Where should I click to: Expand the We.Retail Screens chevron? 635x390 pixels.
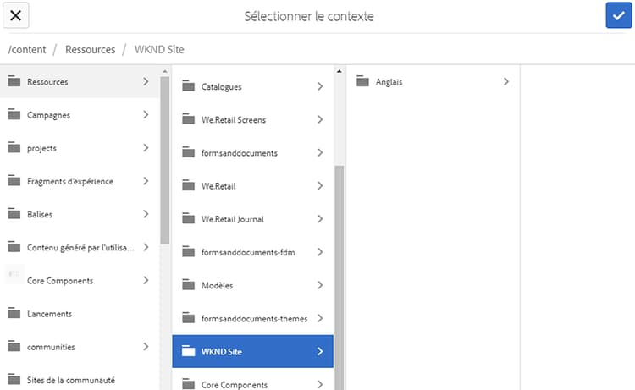(x=320, y=120)
